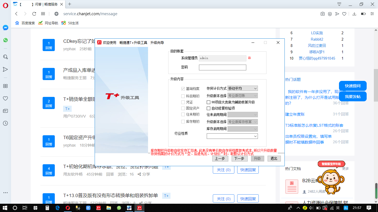Open a new browser tab
Viewport: 378px width, 212px height.
[x=69, y=4]
